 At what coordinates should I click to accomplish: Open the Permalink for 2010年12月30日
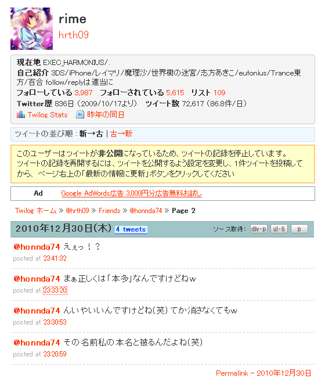tap(263, 373)
